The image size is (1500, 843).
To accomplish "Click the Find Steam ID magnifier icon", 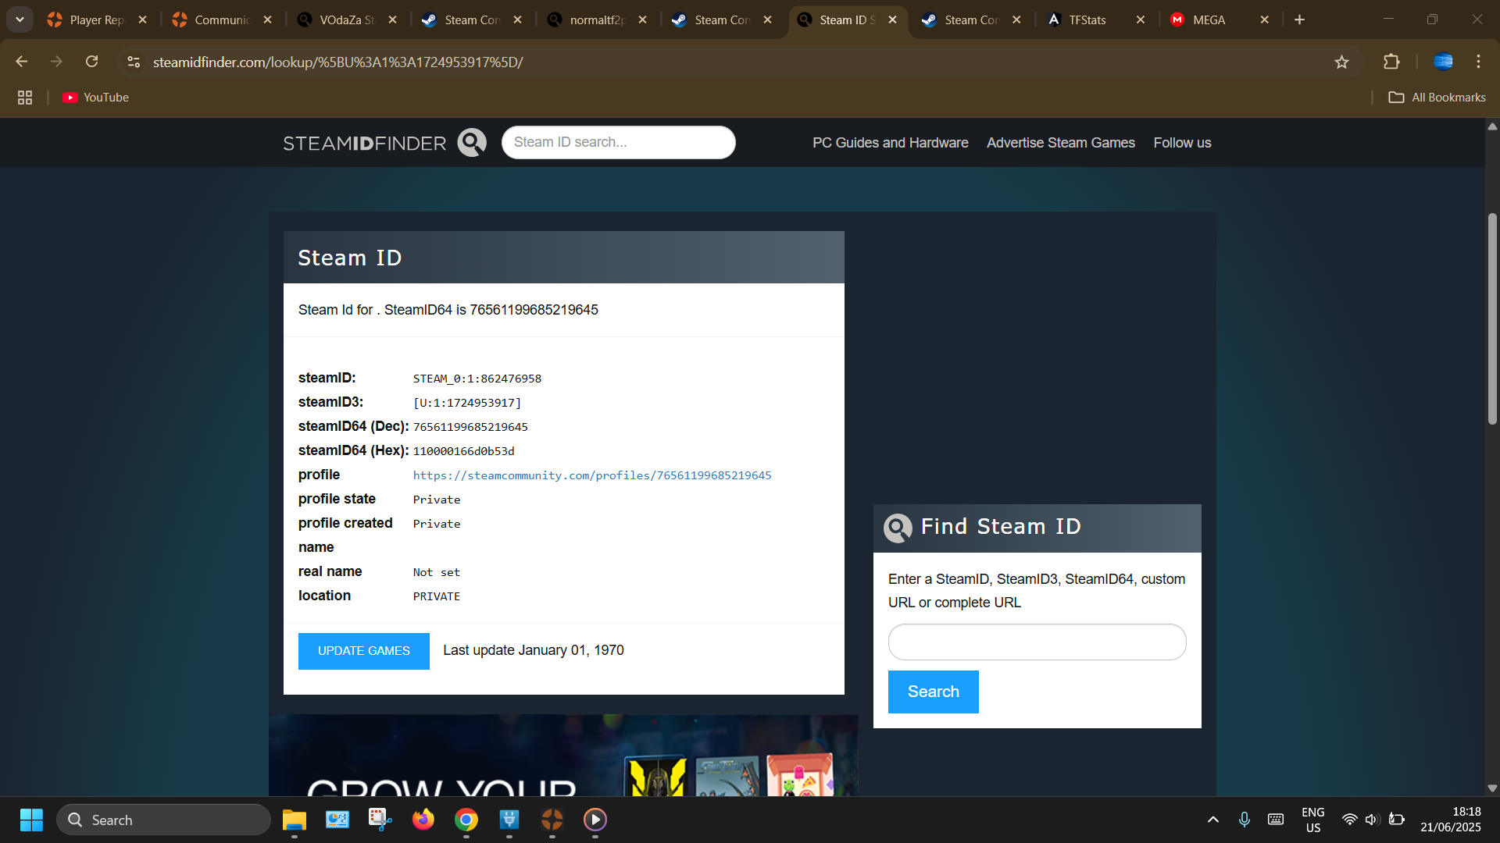I will click(898, 528).
